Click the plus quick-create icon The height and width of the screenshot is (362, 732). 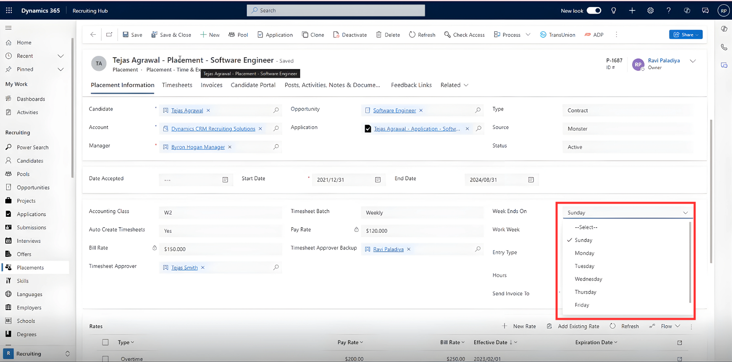(632, 11)
